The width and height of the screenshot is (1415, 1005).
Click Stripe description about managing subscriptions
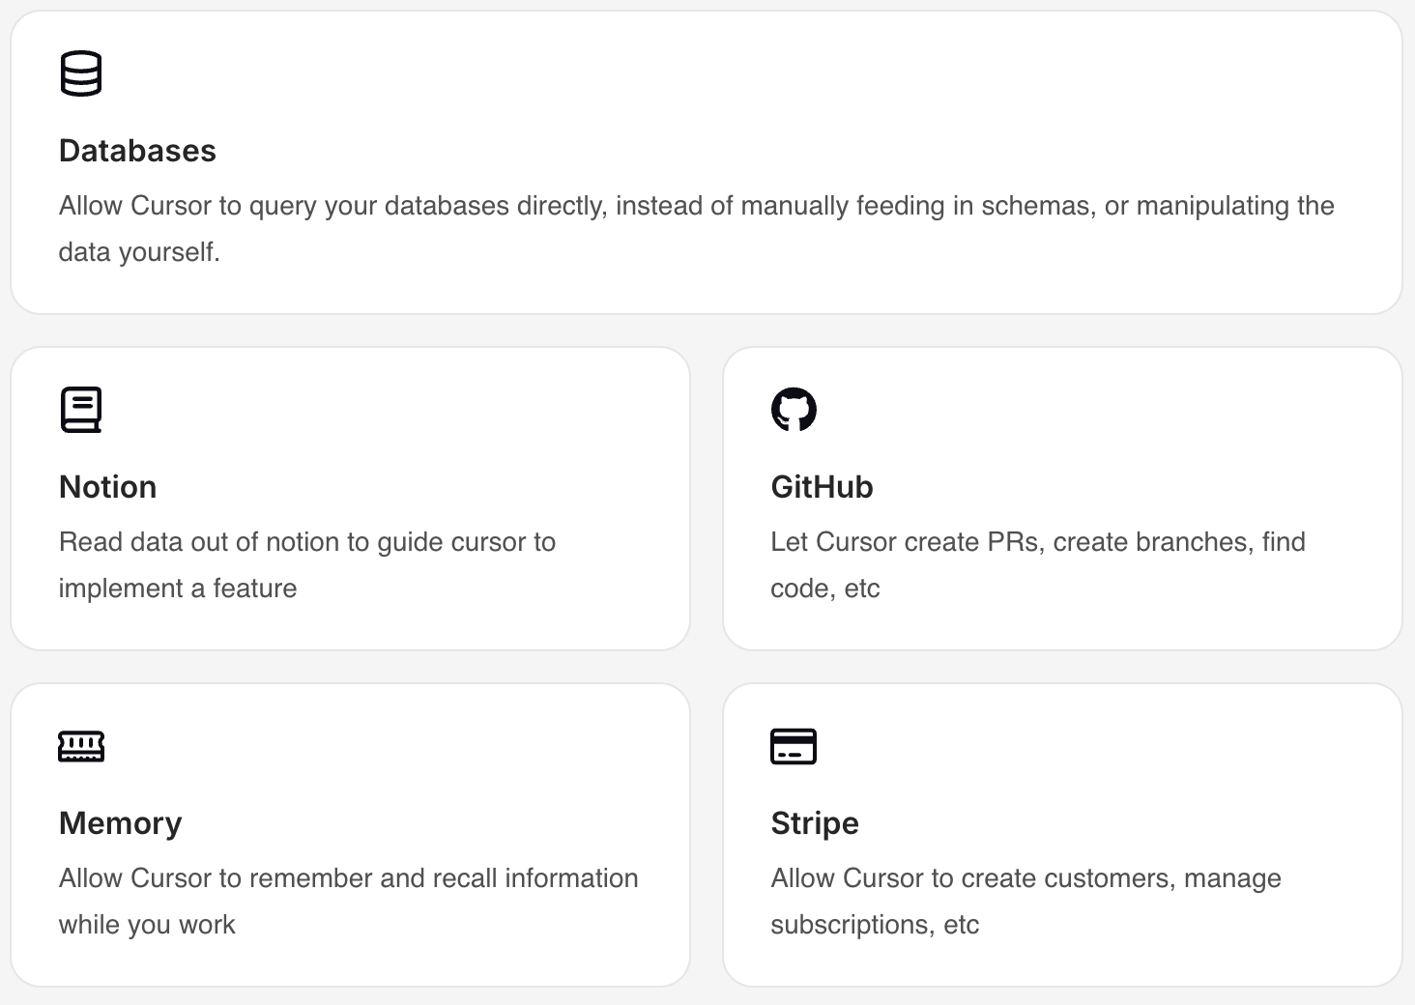tap(1026, 902)
